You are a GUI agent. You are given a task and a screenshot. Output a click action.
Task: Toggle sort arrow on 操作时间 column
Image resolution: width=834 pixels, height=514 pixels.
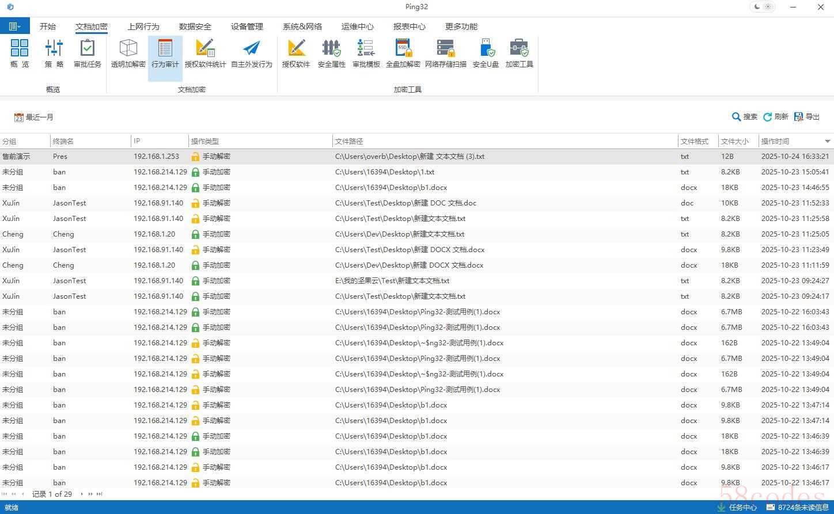(827, 141)
